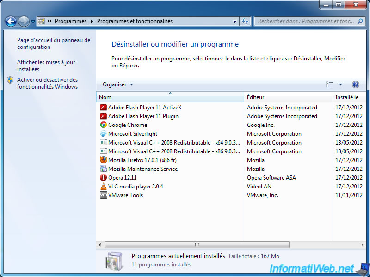Click 11 programmes installés status text
Viewport: 370px width, 277px height.
click(x=161, y=265)
